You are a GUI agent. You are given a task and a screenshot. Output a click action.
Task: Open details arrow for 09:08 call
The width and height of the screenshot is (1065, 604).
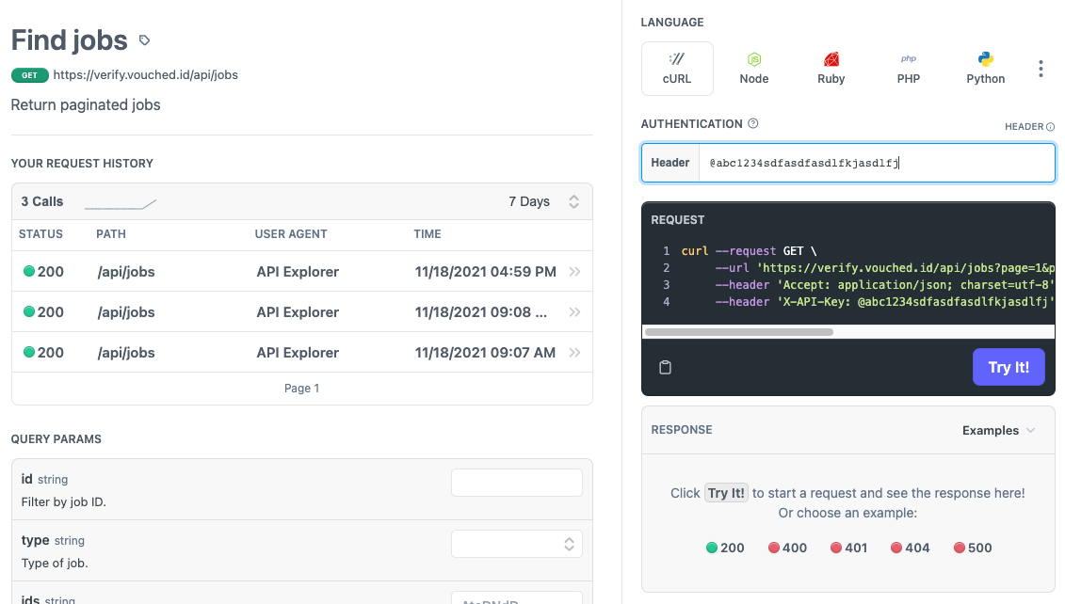[574, 312]
